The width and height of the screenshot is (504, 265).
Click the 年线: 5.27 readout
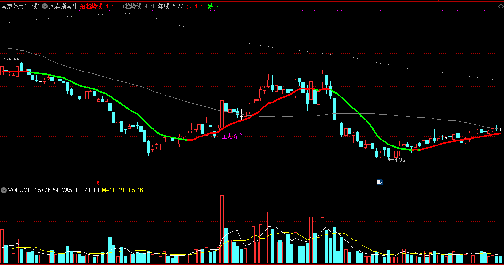coord(171,6)
